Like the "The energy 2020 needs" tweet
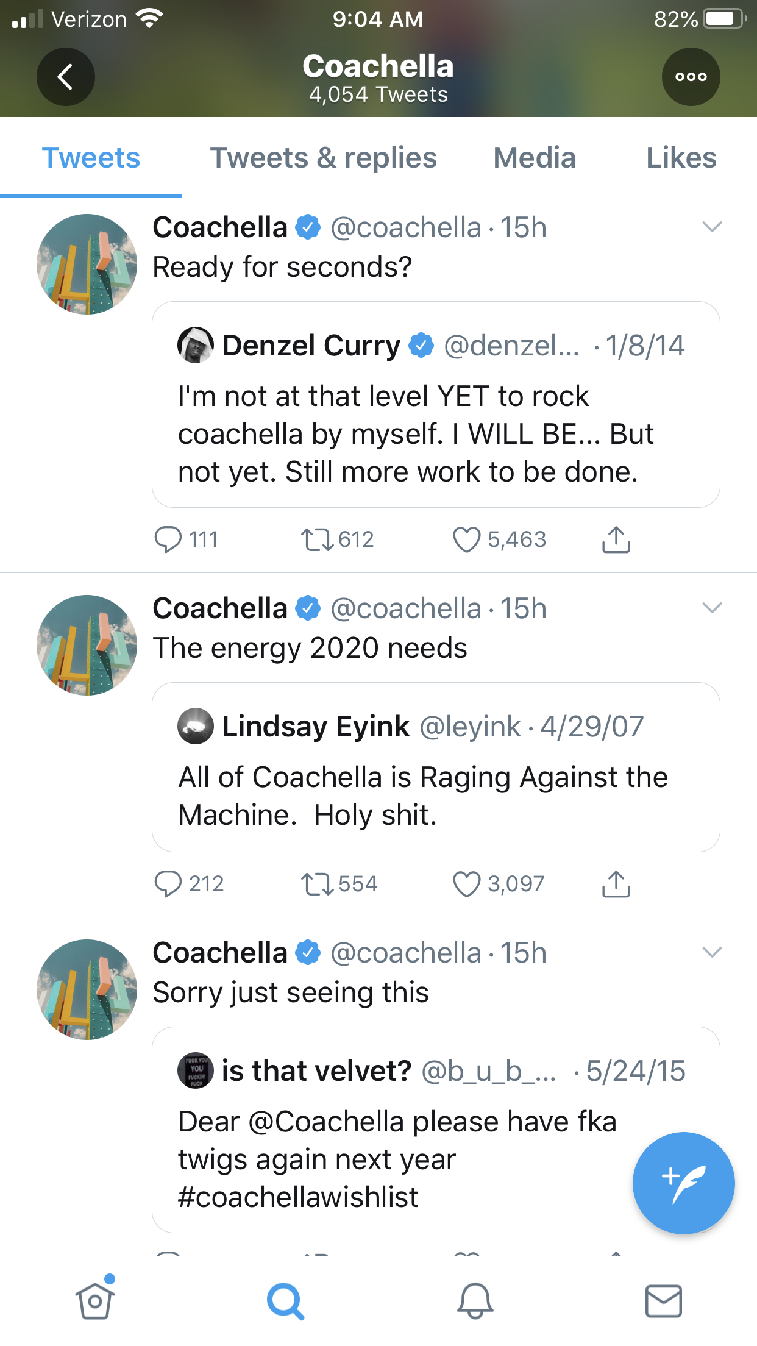 point(466,884)
